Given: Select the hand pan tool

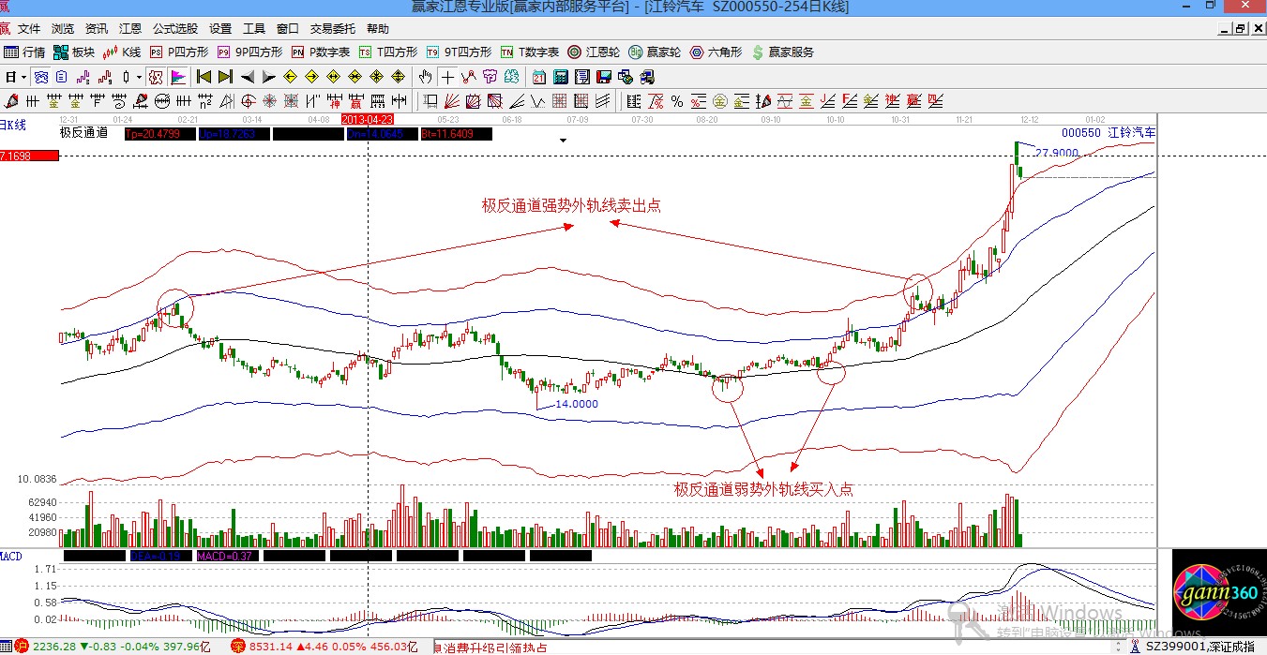Looking at the screenshot, I should click(426, 77).
